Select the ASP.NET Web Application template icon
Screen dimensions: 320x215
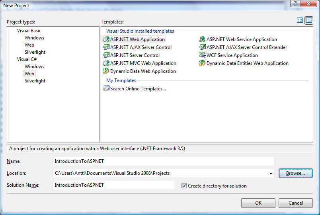[106, 39]
